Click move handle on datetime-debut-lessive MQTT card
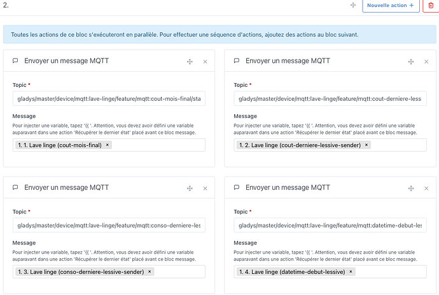The image size is (439, 295). [x=411, y=188]
